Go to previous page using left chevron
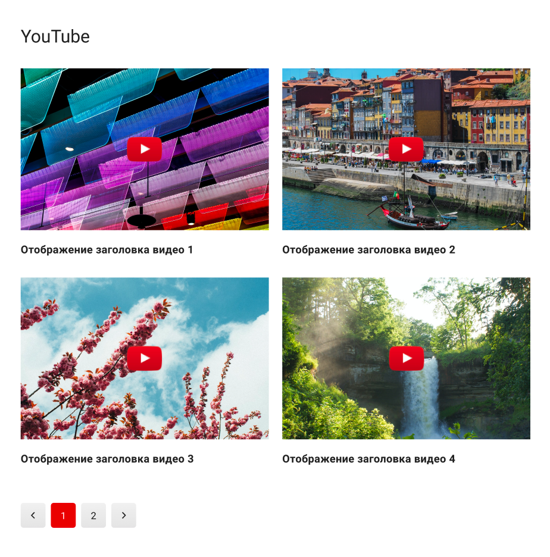The height and width of the screenshot is (557, 550). point(33,515)
